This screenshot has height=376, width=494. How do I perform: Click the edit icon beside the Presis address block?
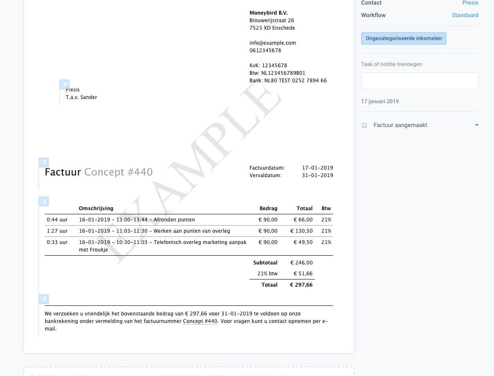click(x=65, y=84)
